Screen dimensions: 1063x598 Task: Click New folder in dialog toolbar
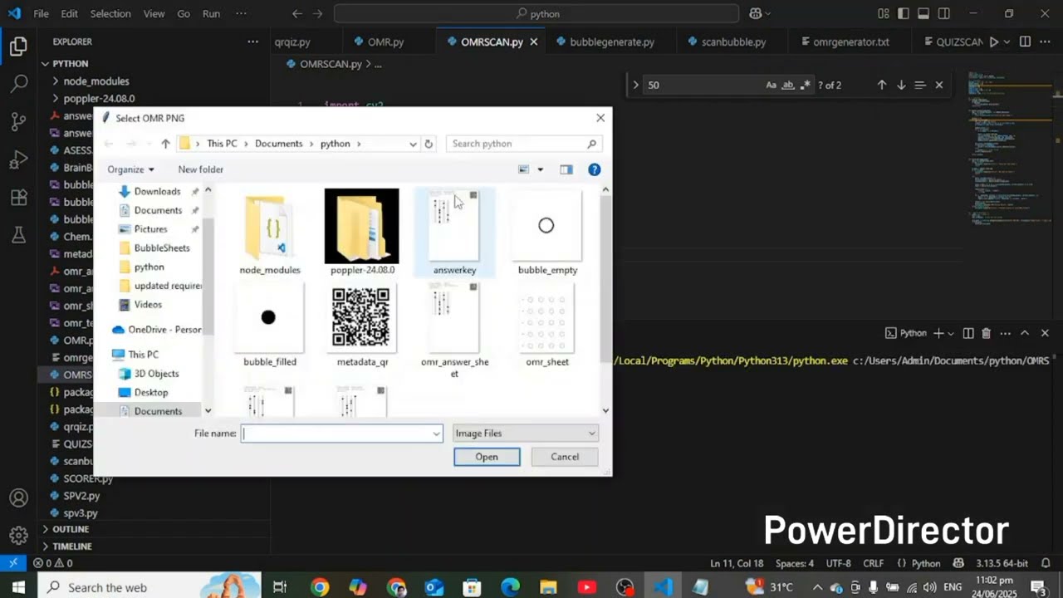tap(200, 169)
